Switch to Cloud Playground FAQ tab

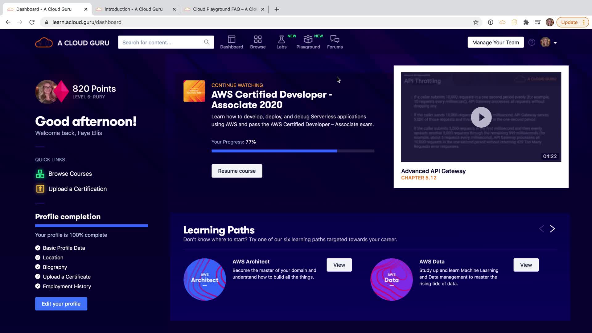pos(224,9)
